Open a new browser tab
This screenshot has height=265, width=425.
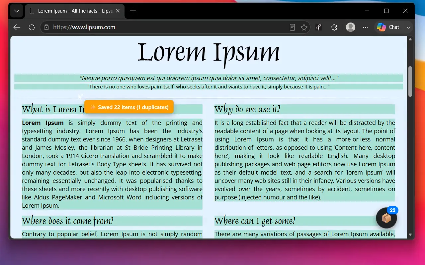pos(133,11)
